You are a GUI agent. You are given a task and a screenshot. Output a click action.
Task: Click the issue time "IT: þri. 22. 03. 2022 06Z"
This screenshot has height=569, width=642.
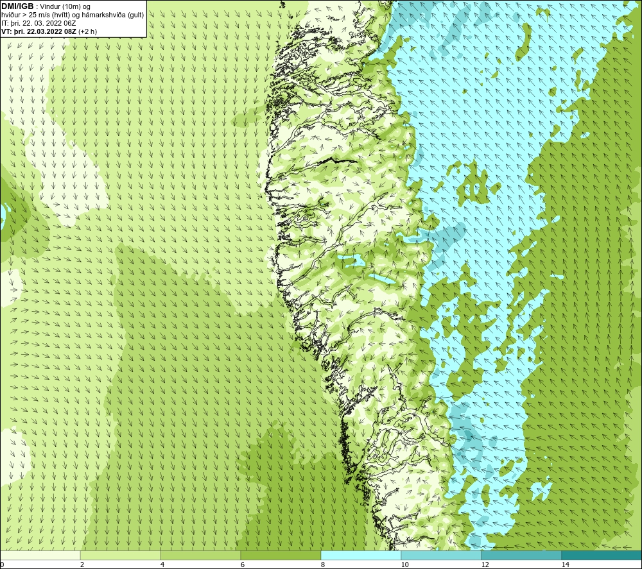click(39, 23)
